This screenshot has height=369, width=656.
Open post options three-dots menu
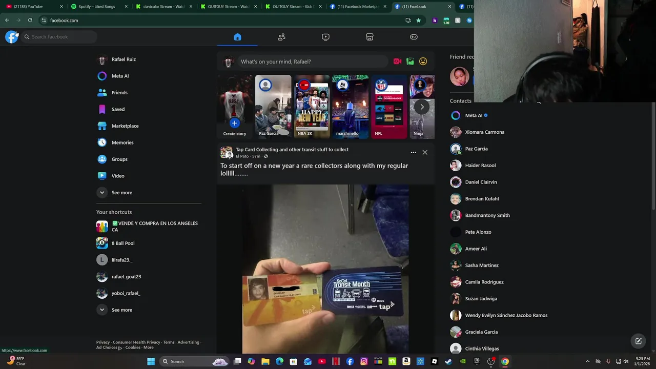pos(413,152)
